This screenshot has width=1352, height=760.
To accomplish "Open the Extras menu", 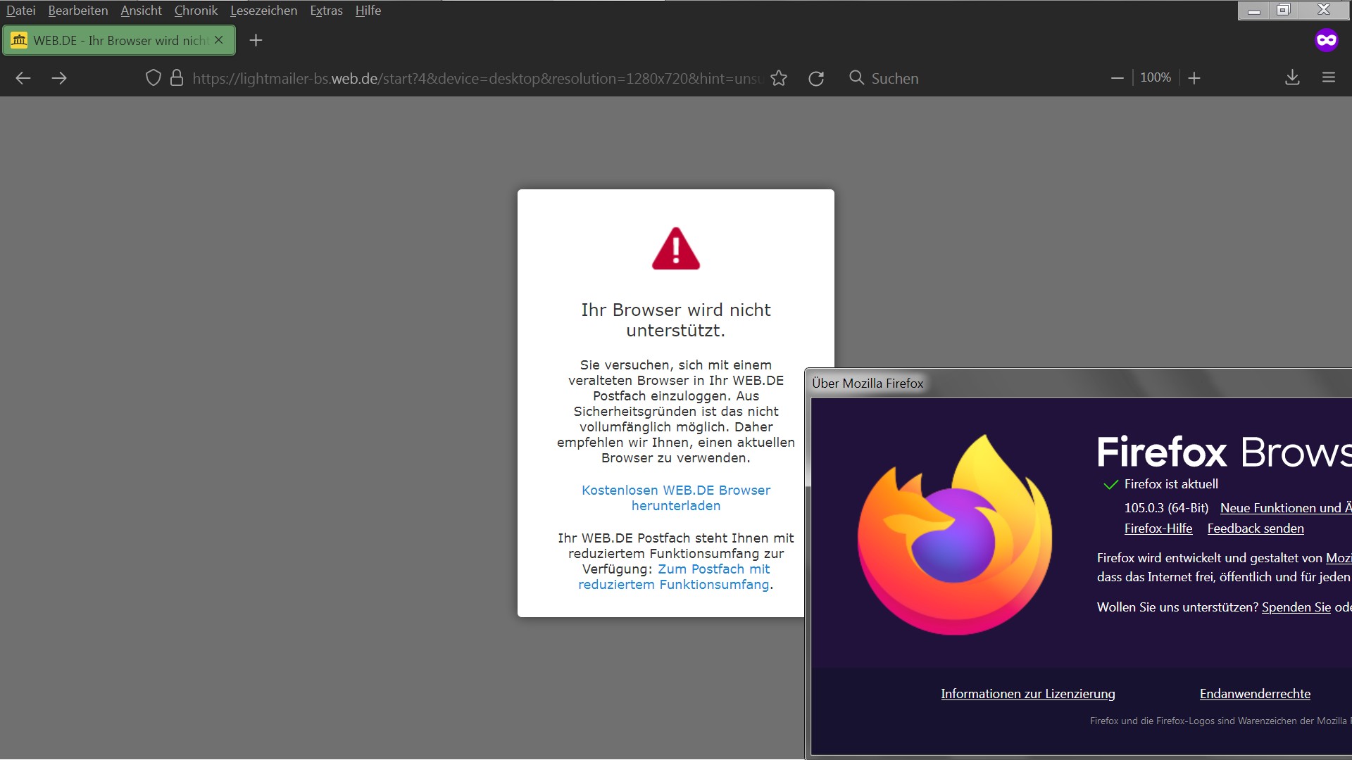I will click(x=326, y=11).
